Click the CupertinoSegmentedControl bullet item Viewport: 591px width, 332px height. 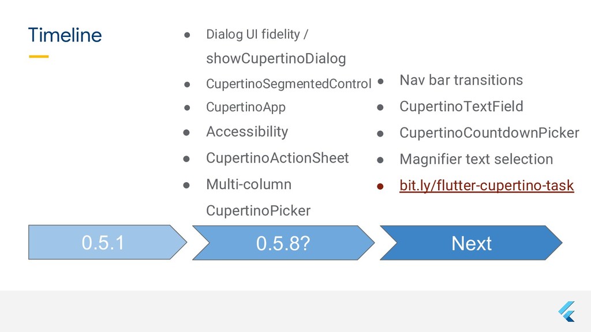tap(288, 84)
